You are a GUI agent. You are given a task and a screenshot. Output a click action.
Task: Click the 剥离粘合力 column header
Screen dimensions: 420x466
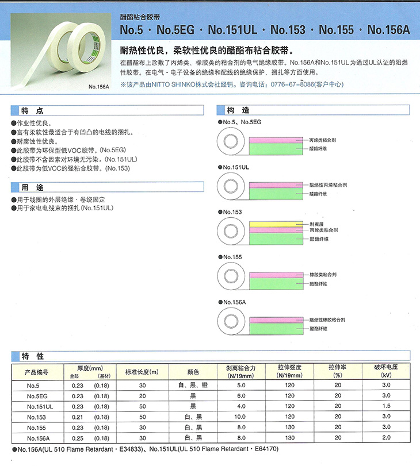241,372
